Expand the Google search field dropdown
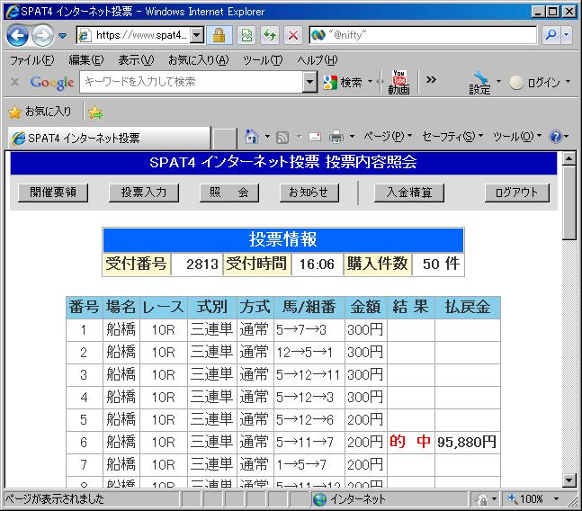This screenshot has width=582, height=511. point(310,82)
